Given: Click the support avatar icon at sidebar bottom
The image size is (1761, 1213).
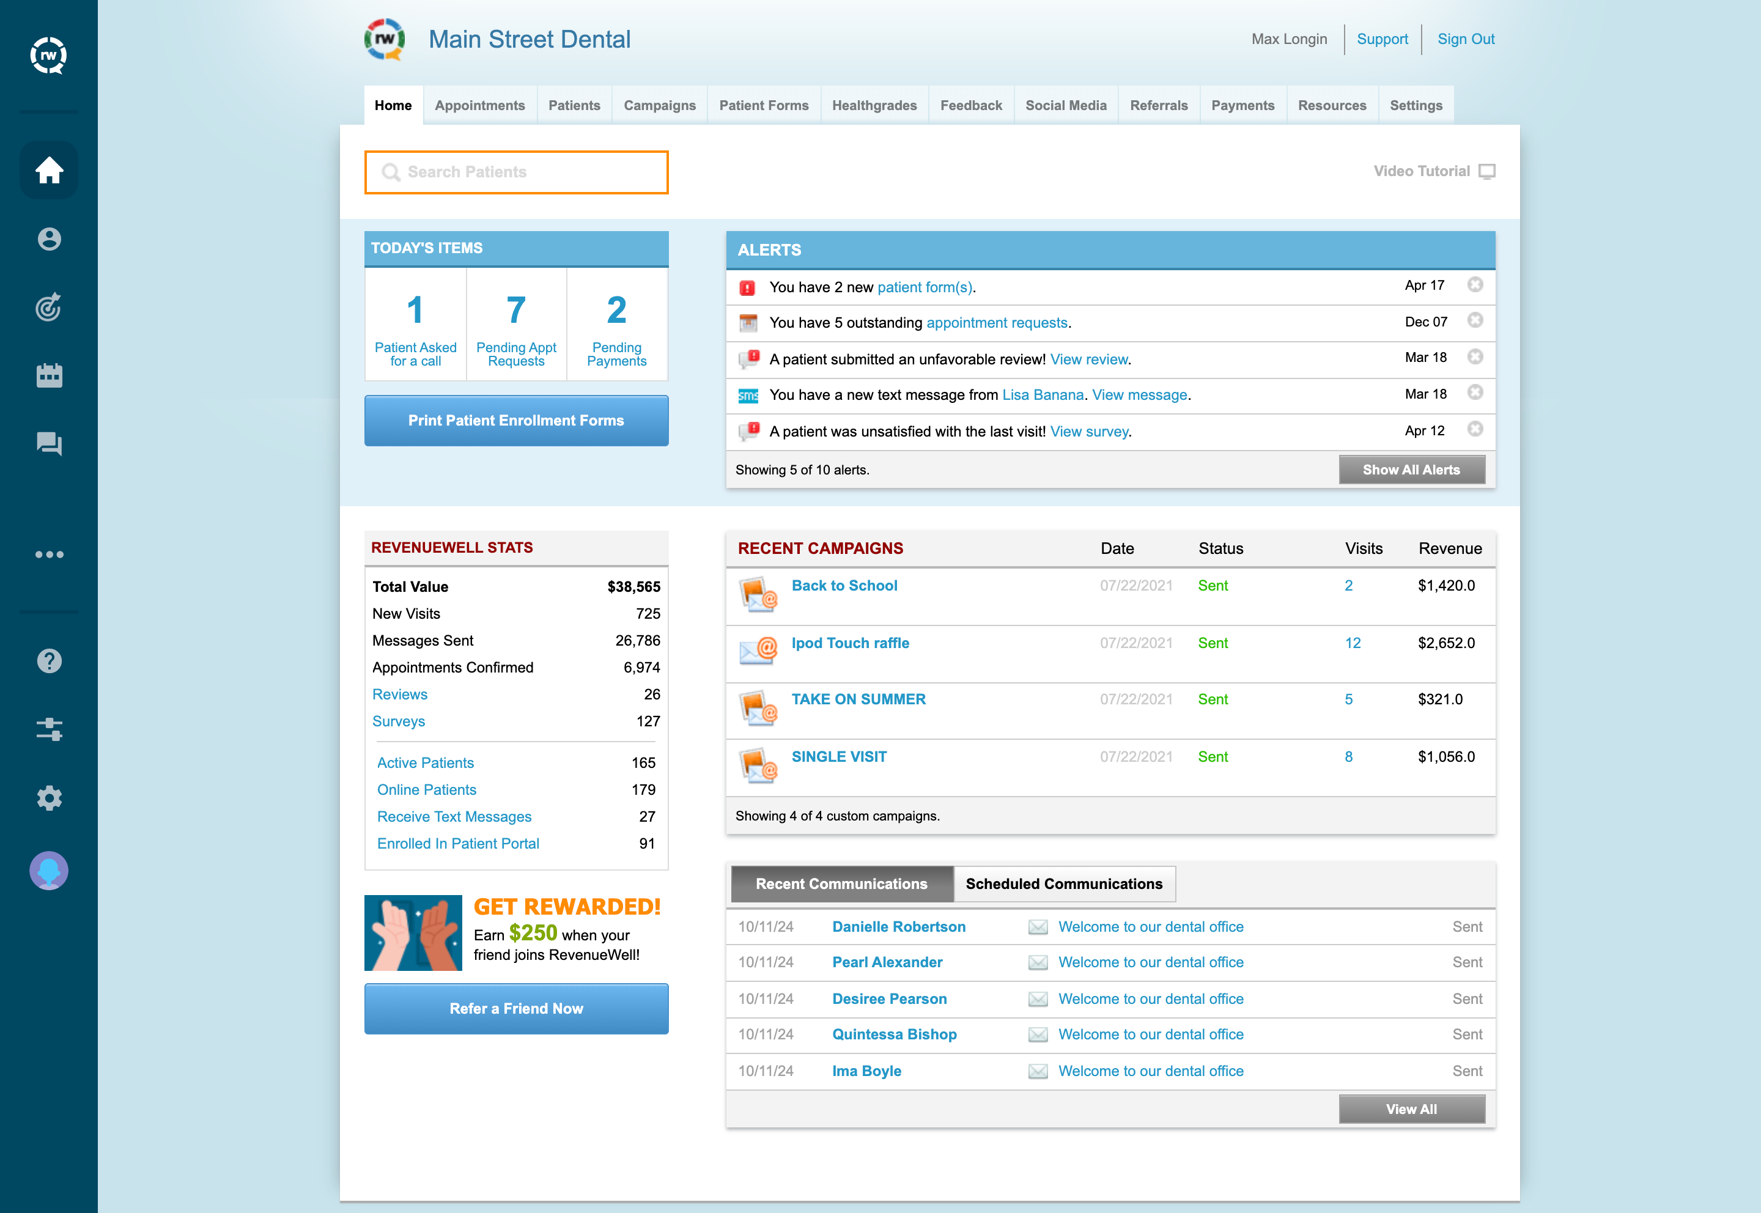Looking at the screenshot, I should 49,871.
